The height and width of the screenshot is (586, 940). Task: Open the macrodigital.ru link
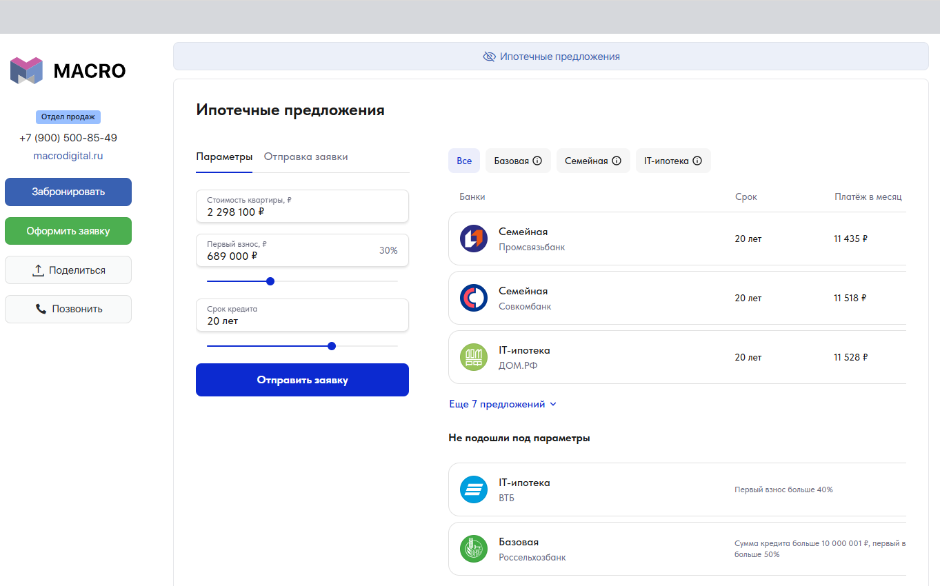click(68, 156)
